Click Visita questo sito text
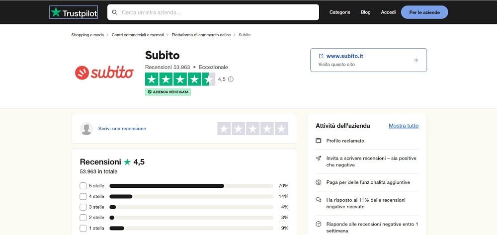The width and height of the screenshot is (497, 235). click(x=336, y=64)
